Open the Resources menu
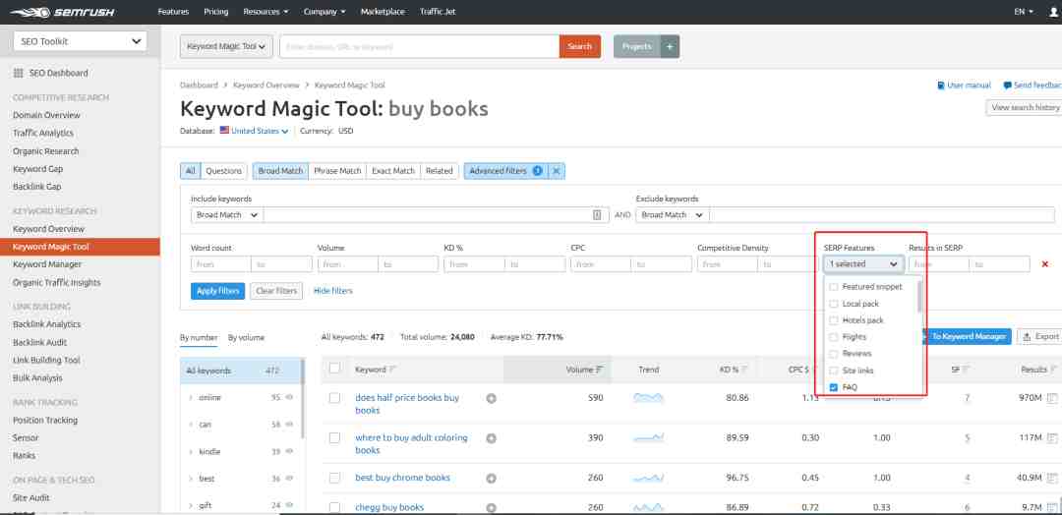This screenshot has width=1062, height=515. click(265, 12)
